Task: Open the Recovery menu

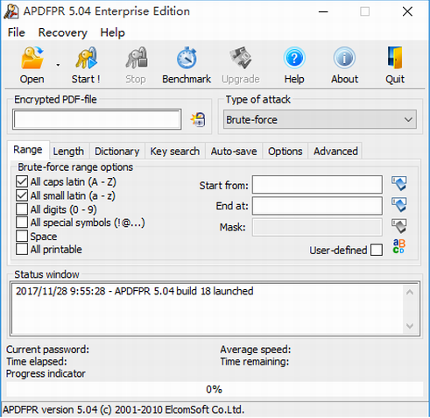Action: point(63,32)
